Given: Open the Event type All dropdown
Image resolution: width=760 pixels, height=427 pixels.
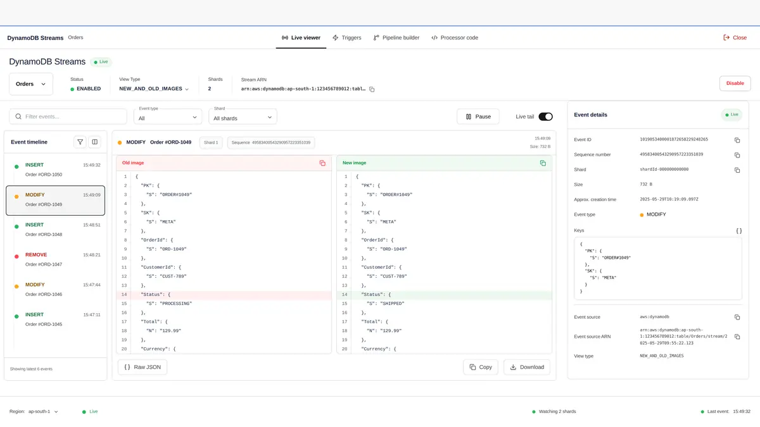Looking at the screenshot, I should (168, 116).
